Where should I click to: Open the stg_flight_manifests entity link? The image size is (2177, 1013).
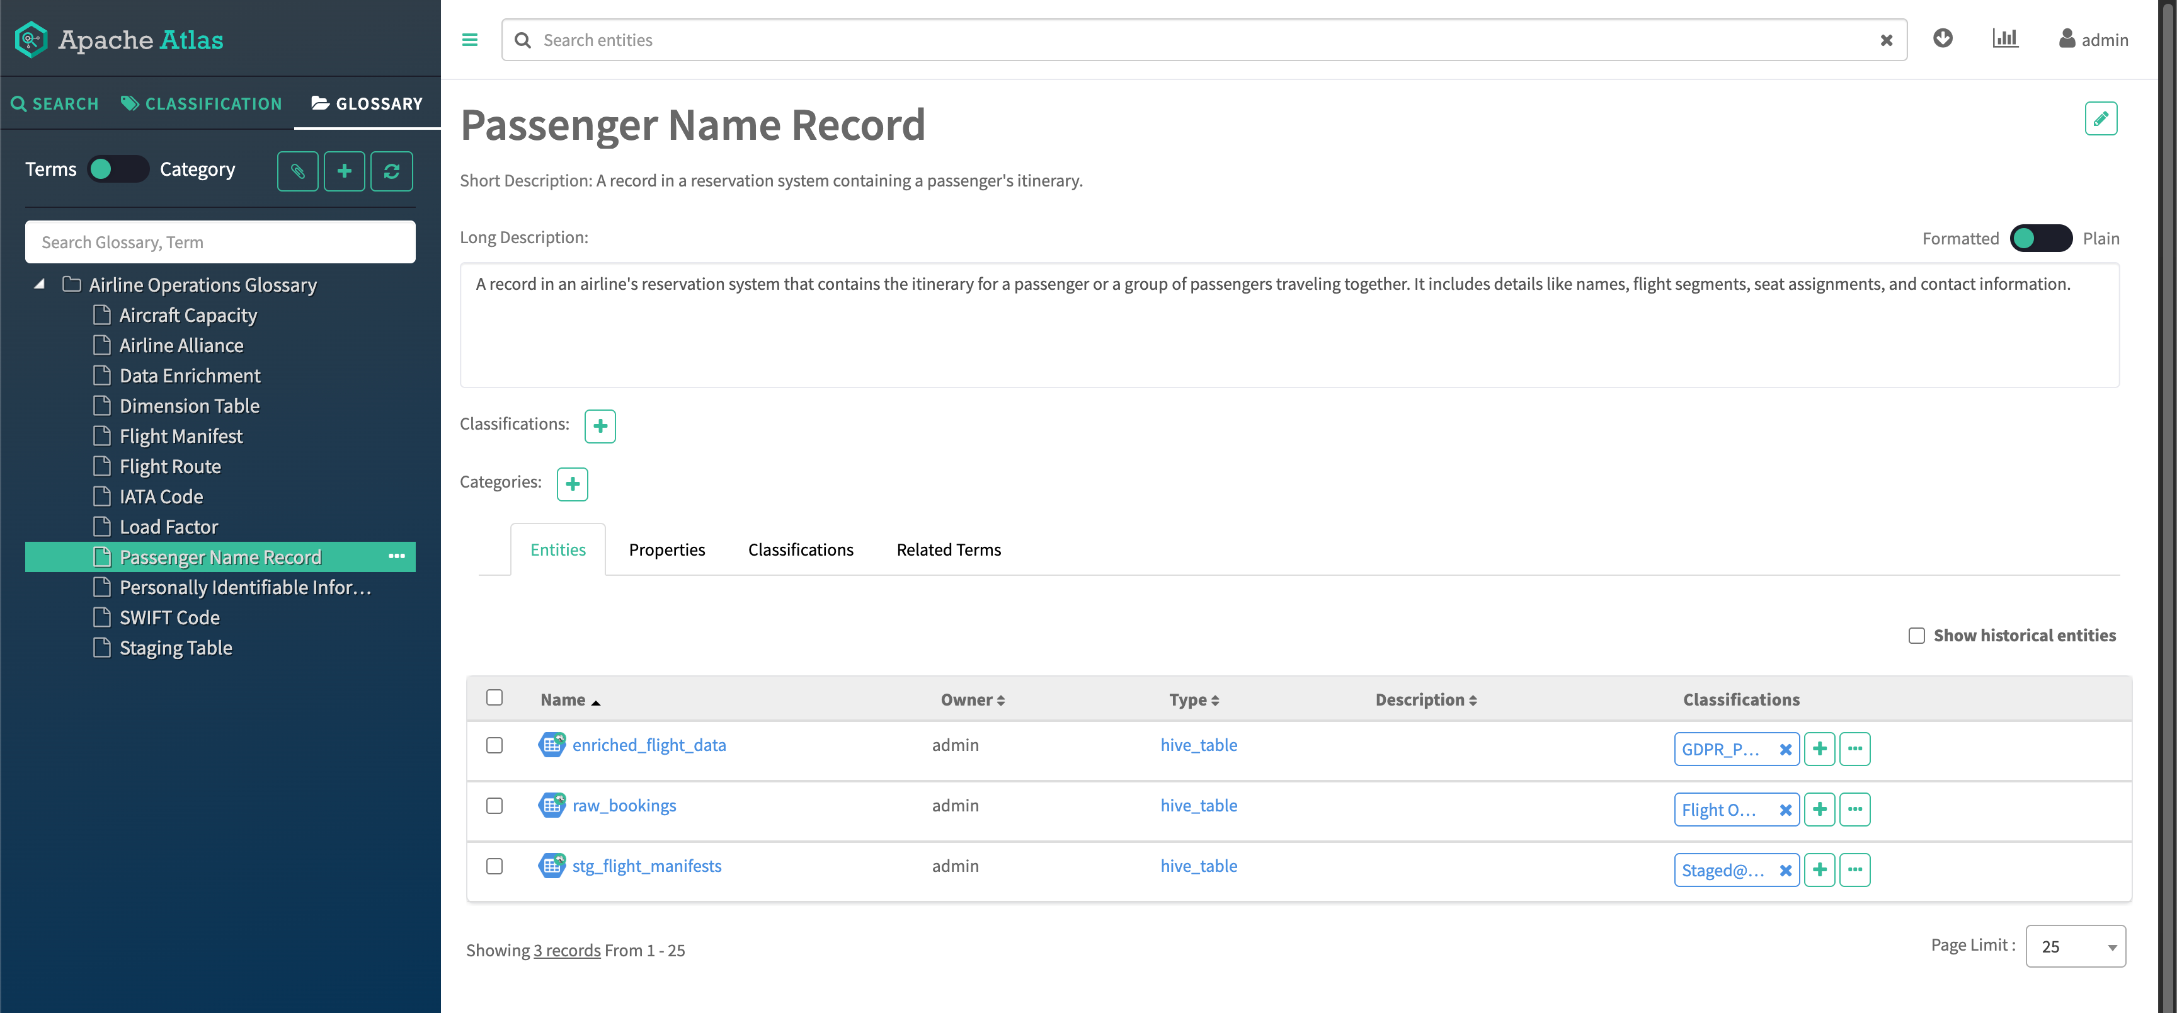pos(646,866)
